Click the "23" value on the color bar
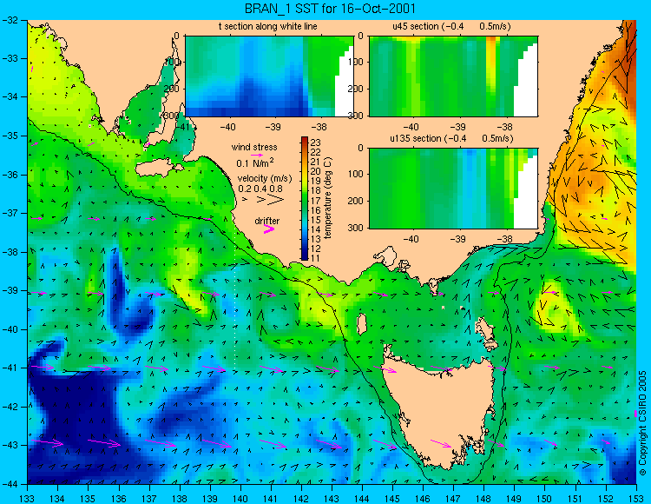This screenshot has height=504, width=651. 315,143
